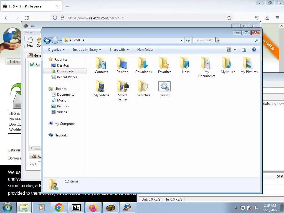Open recent pages dropdown near back button
This screenshot has height=213, width=284.
(x=60, y=40)
